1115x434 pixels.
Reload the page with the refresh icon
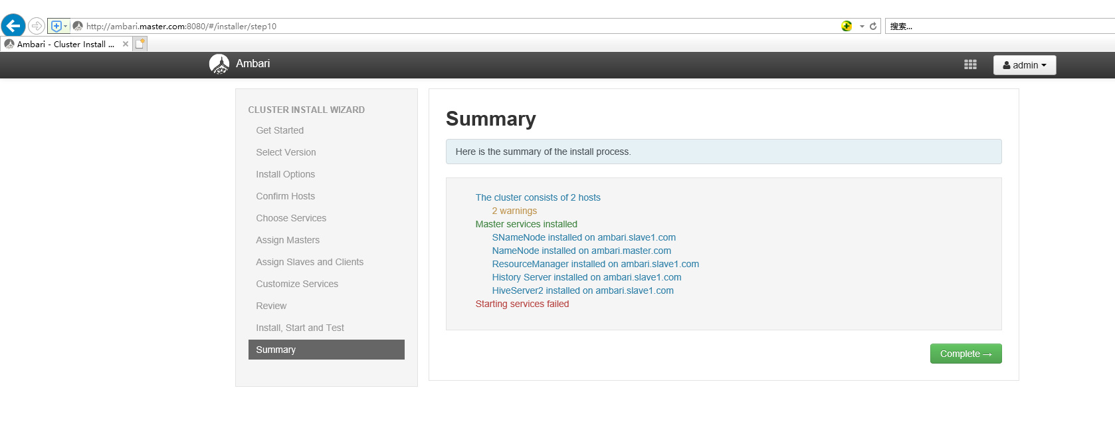pos(873,26)
